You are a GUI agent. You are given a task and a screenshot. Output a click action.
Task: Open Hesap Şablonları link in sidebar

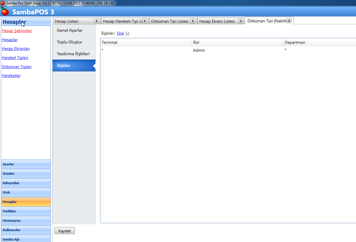(17, 31)
